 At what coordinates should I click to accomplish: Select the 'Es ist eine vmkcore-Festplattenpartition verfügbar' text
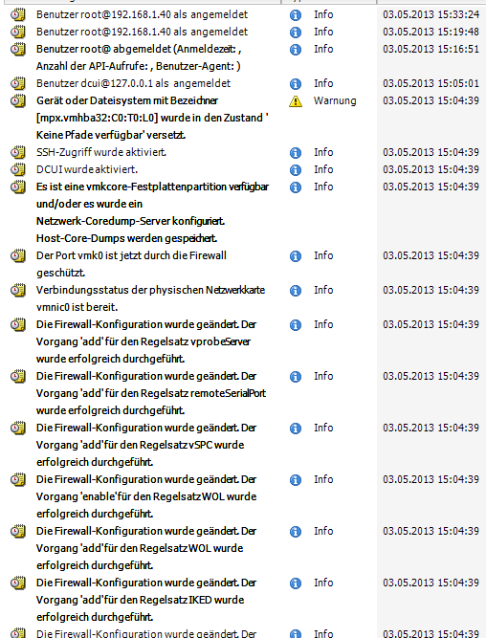(152, 187)
